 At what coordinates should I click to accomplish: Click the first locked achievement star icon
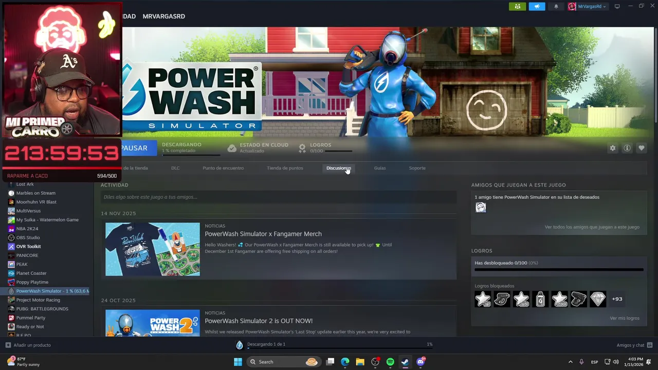pos(483,299)
